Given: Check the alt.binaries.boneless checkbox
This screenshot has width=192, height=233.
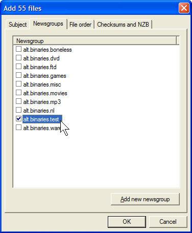Looking at the screenshot, I should pyautogui.click(x=18, y=49).
